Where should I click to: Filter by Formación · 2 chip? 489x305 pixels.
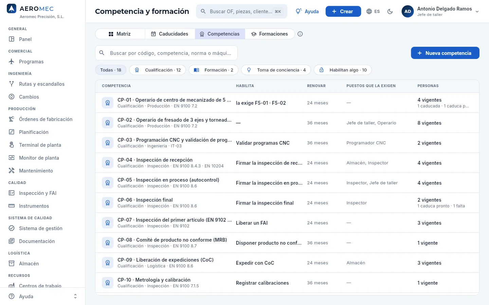click(214, 70)
